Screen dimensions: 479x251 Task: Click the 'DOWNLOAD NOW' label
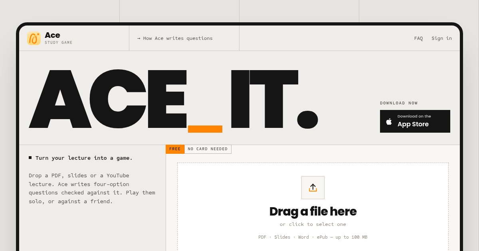pos(399,103)
